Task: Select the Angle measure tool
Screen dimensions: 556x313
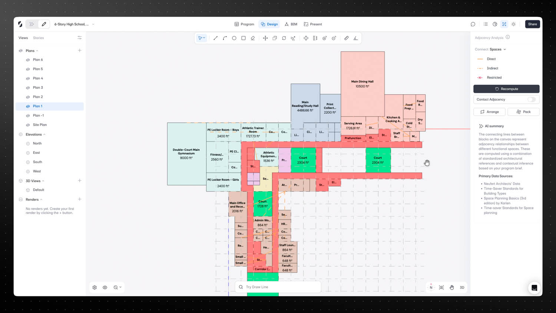Action: 356,38
